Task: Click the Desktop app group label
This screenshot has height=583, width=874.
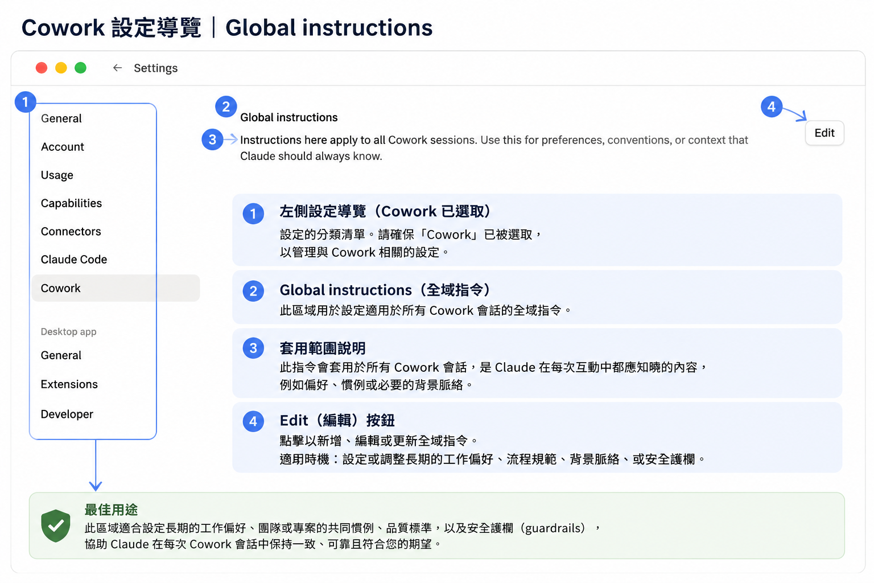Action: pyautogui.click(x=68, y=331)
